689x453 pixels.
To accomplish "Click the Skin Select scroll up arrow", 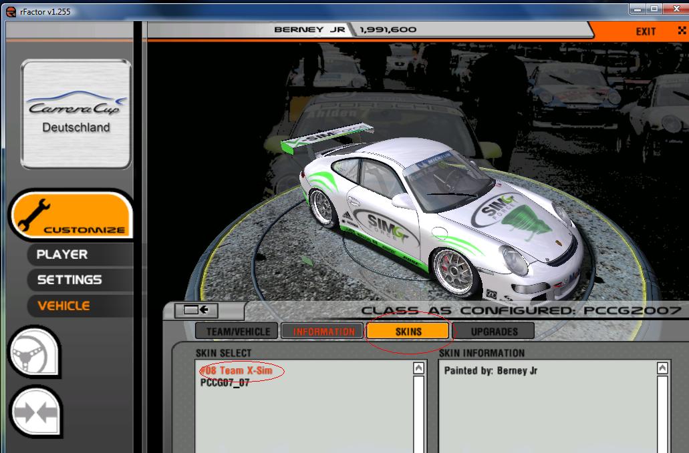I will (x=419, y=368).
